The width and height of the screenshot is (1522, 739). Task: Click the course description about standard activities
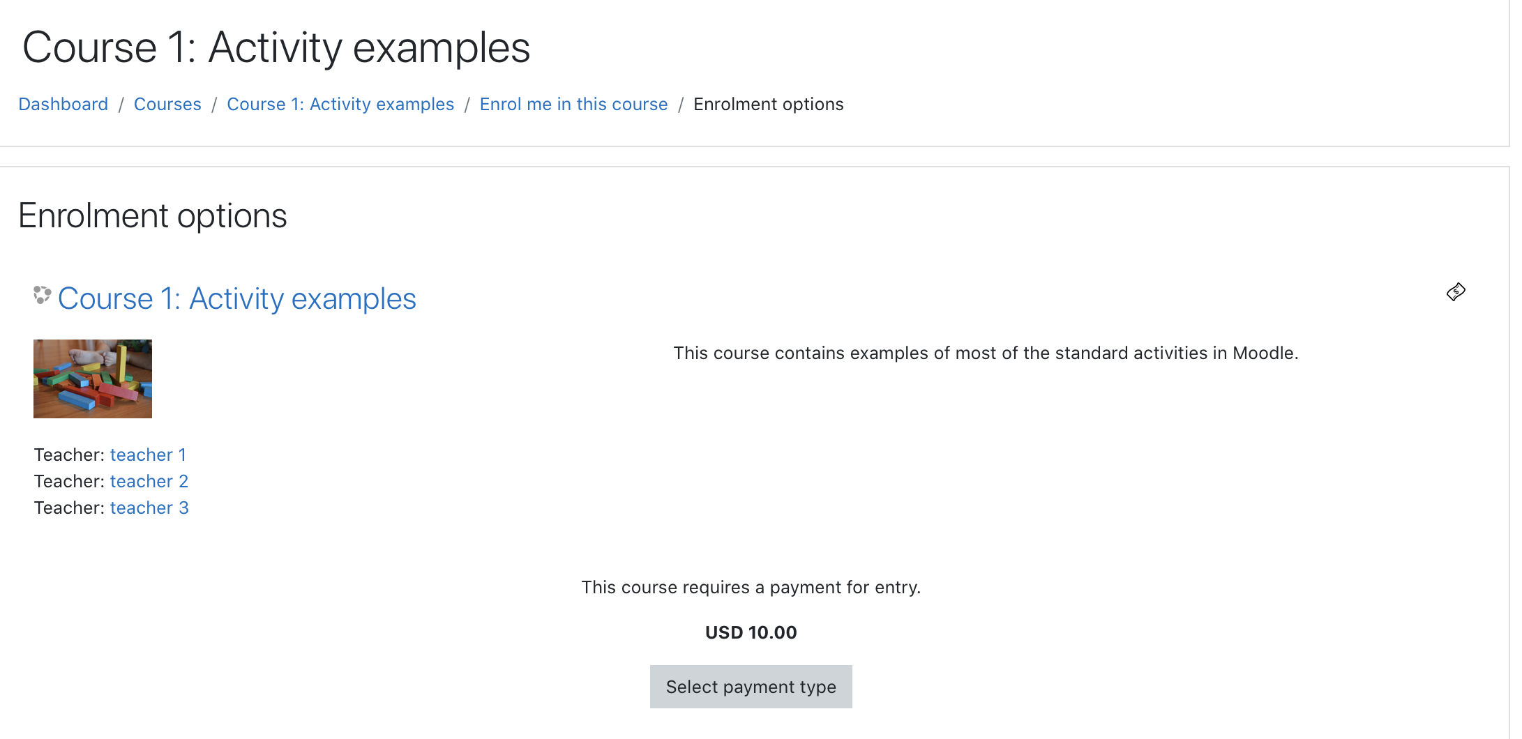986,353
